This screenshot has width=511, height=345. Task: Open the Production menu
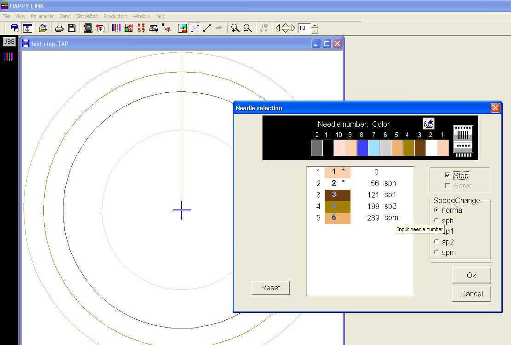(x=115, y=16)
